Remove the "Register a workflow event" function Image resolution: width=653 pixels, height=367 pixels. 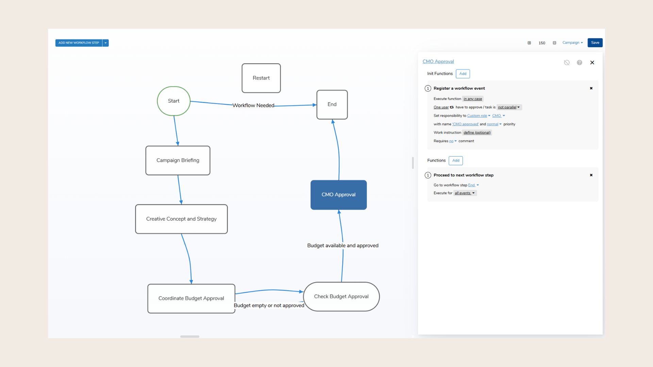591,88
